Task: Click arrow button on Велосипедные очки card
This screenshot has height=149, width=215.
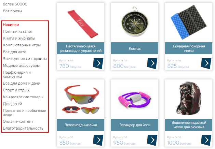Action: (98, 140)
